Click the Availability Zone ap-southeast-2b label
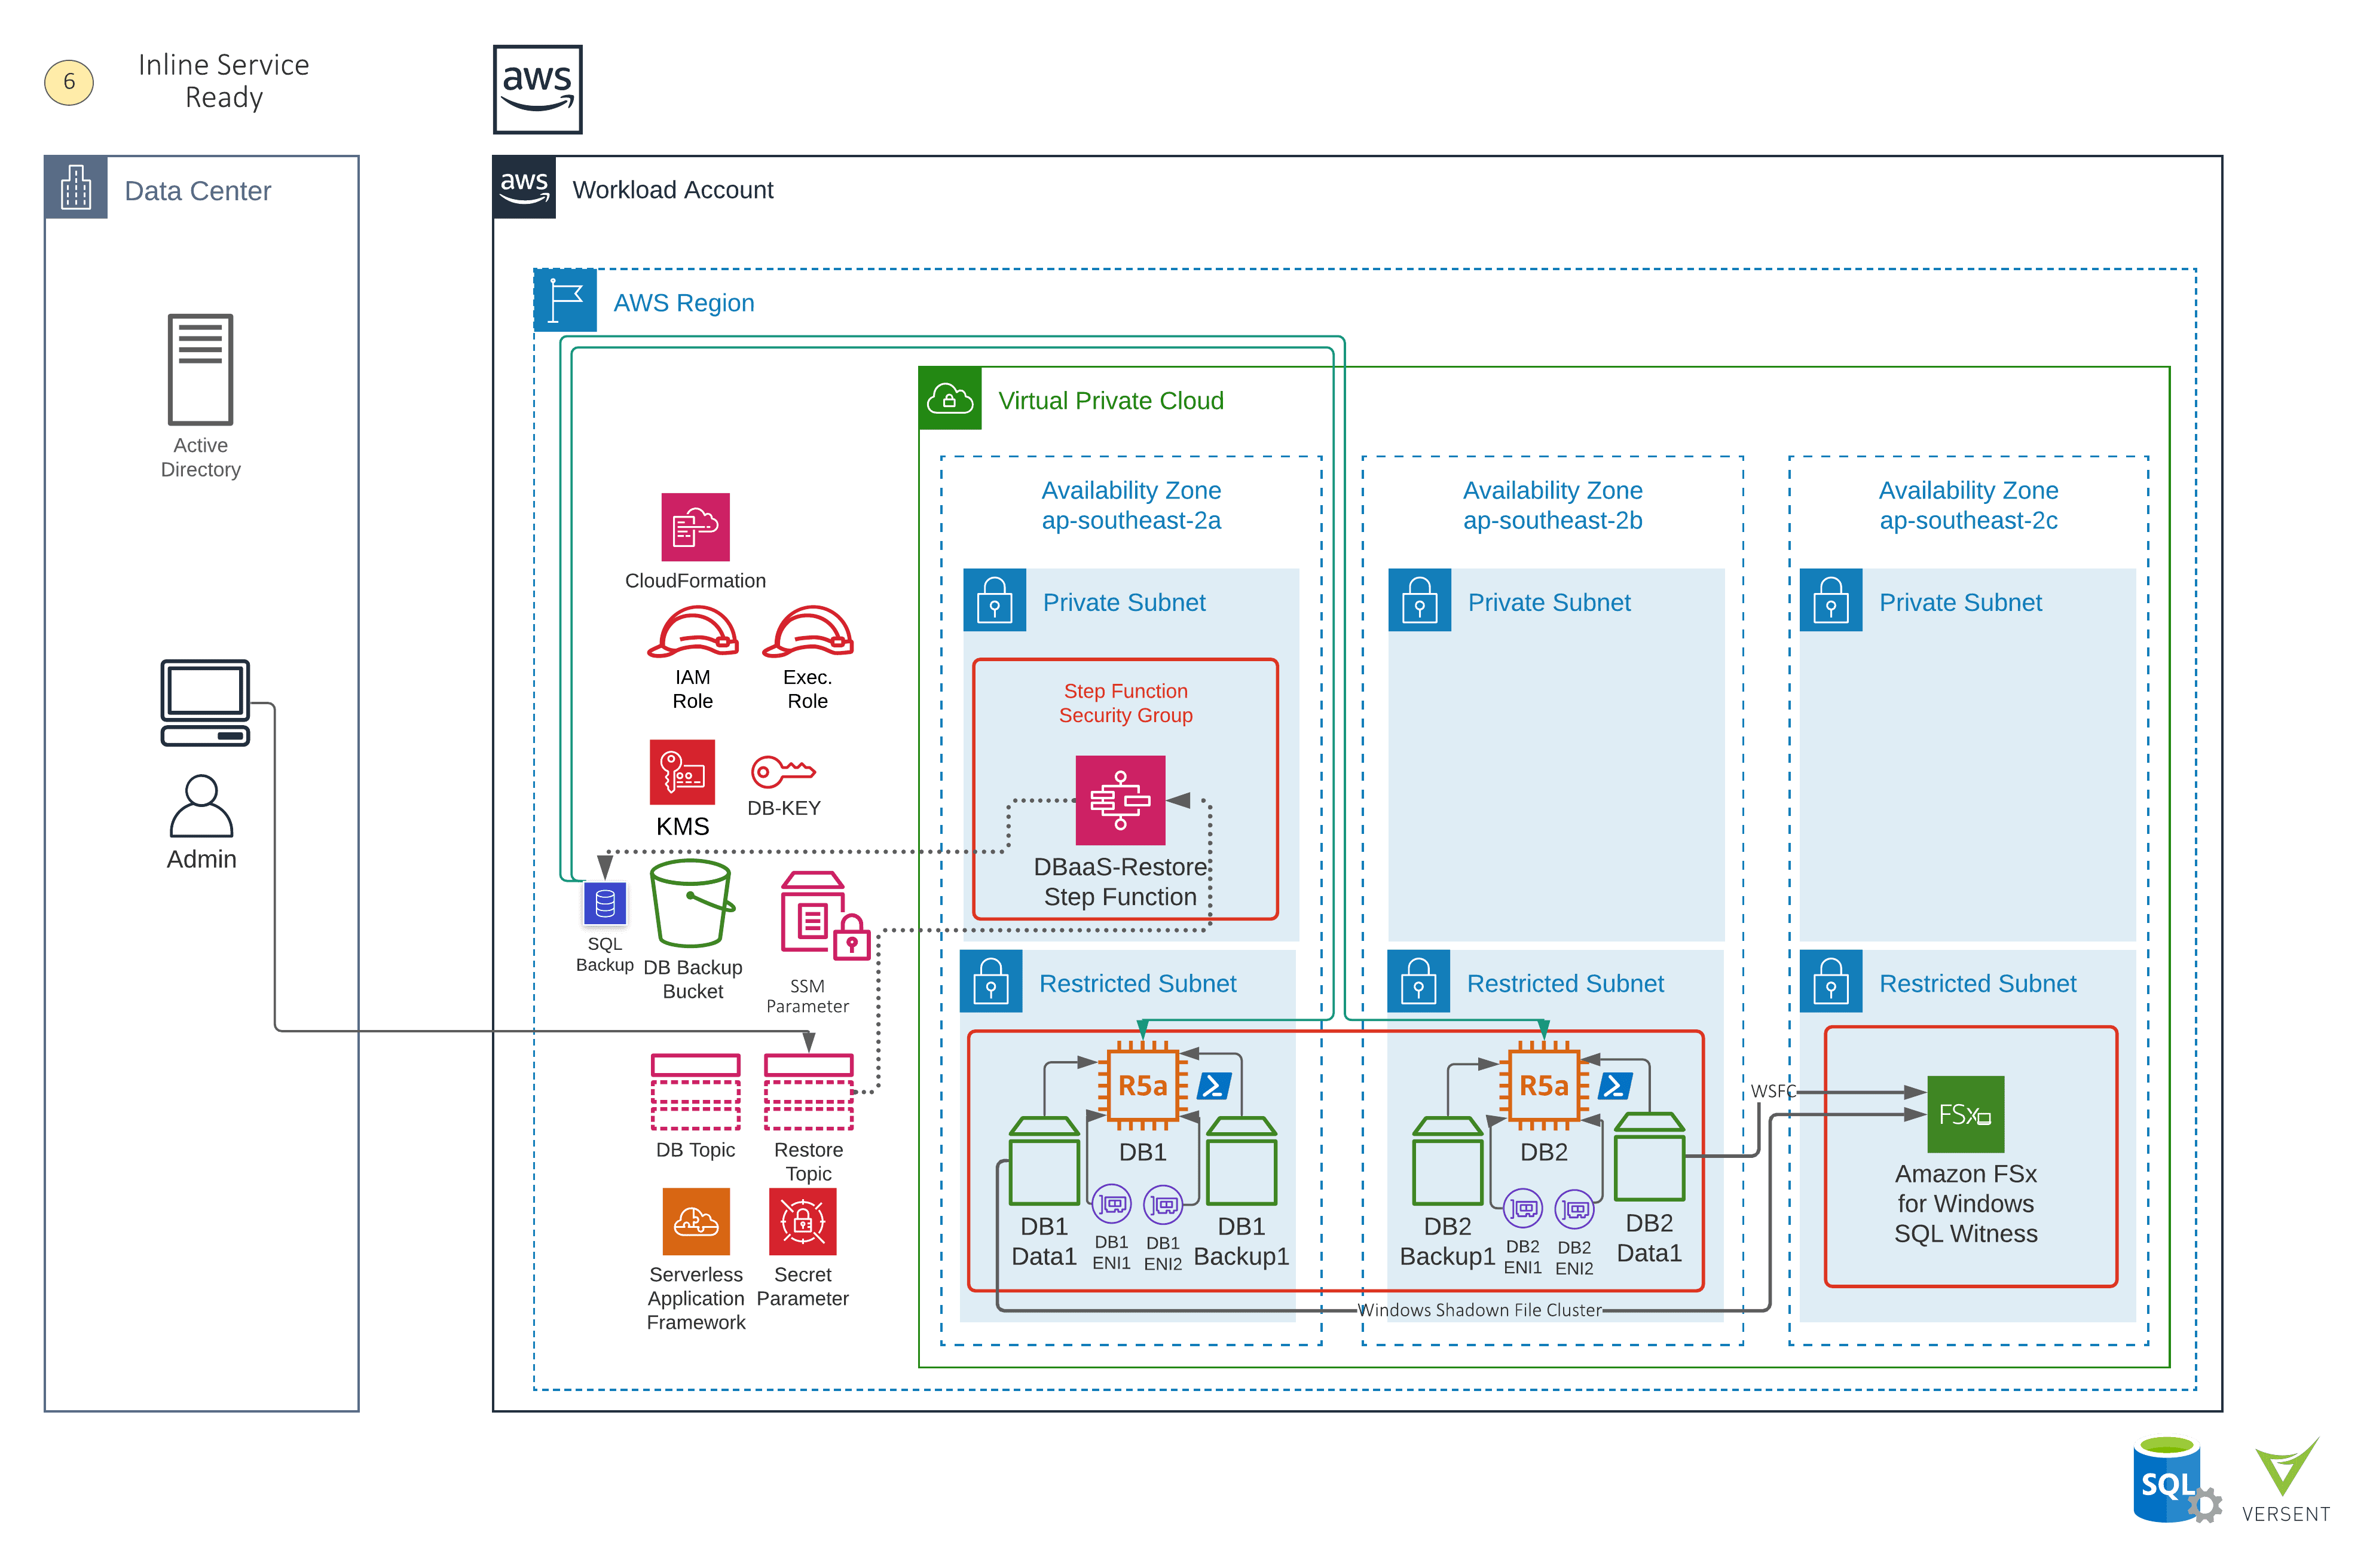This screenshot has height=1568, width=2376. pyautogui.click(x=1552, y=505)
